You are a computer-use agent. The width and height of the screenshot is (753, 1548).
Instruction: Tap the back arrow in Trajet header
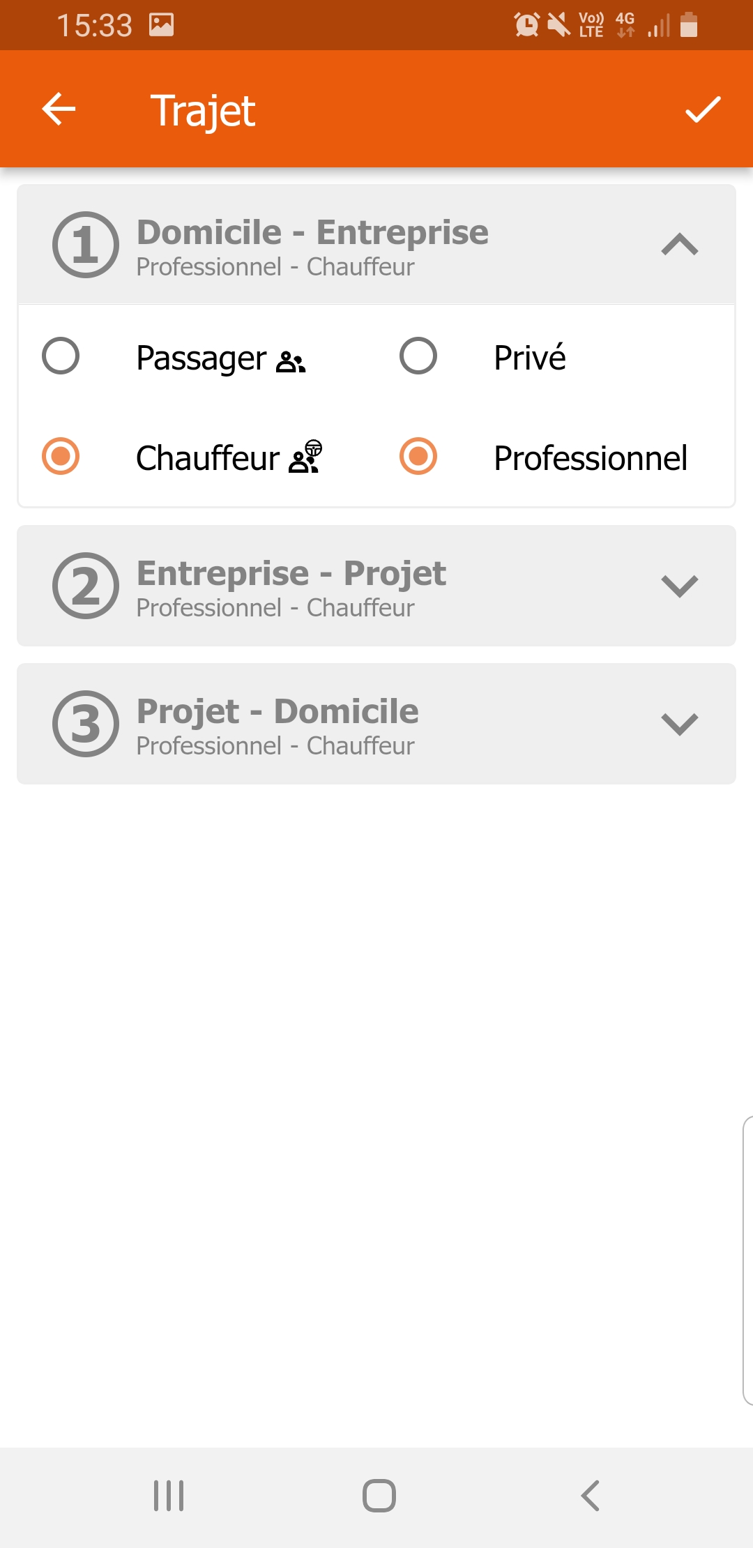coord(59,109)
